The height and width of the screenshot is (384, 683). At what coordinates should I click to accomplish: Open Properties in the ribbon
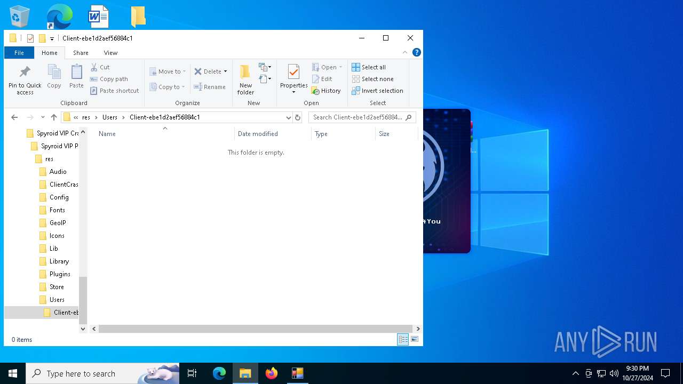294,79
